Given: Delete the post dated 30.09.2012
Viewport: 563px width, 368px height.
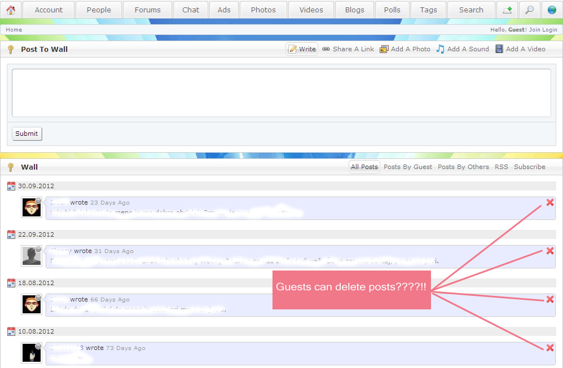Looking at the screenshot, I should [x=549, y=202].
